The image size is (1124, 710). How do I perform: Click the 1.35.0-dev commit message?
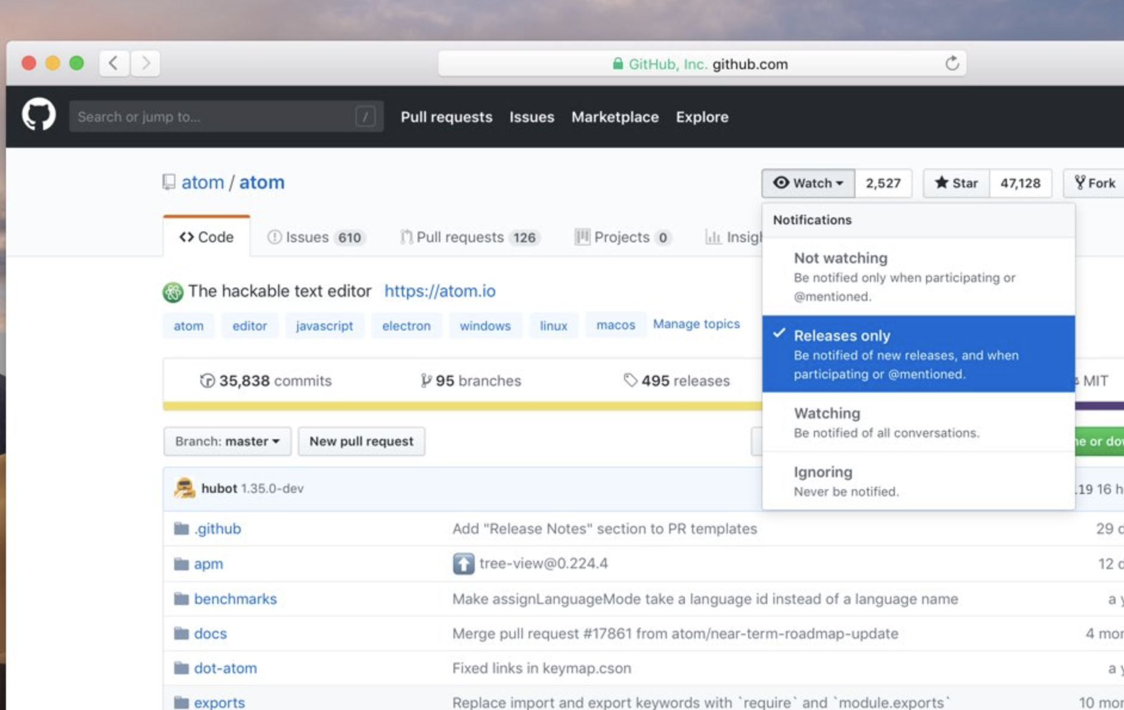(272, 488)
